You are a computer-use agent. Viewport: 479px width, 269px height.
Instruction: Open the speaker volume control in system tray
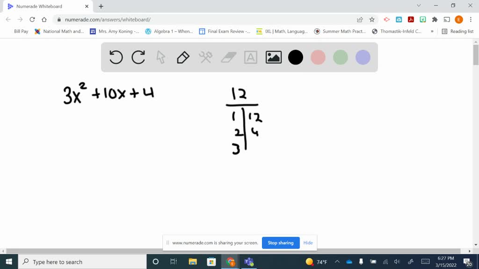pyautogui.click(x=397, y=262)
